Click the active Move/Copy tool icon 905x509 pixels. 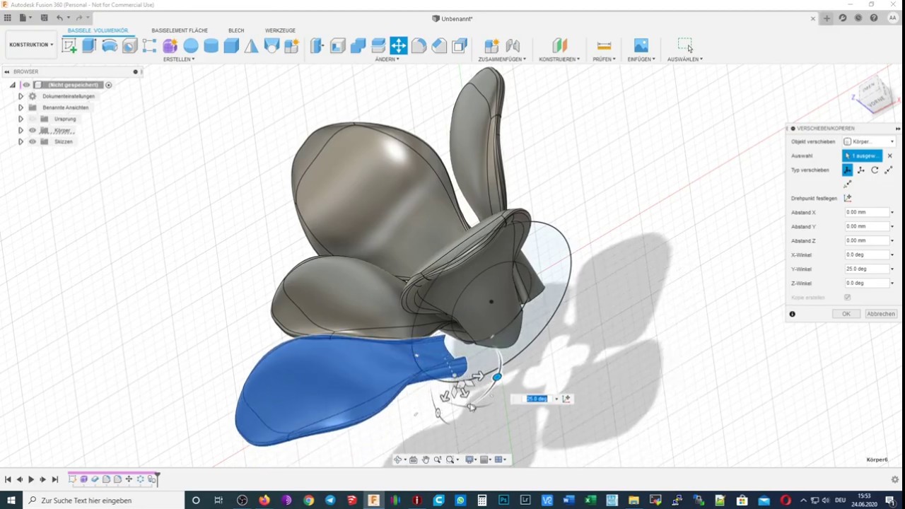click(x=399, y=46)
